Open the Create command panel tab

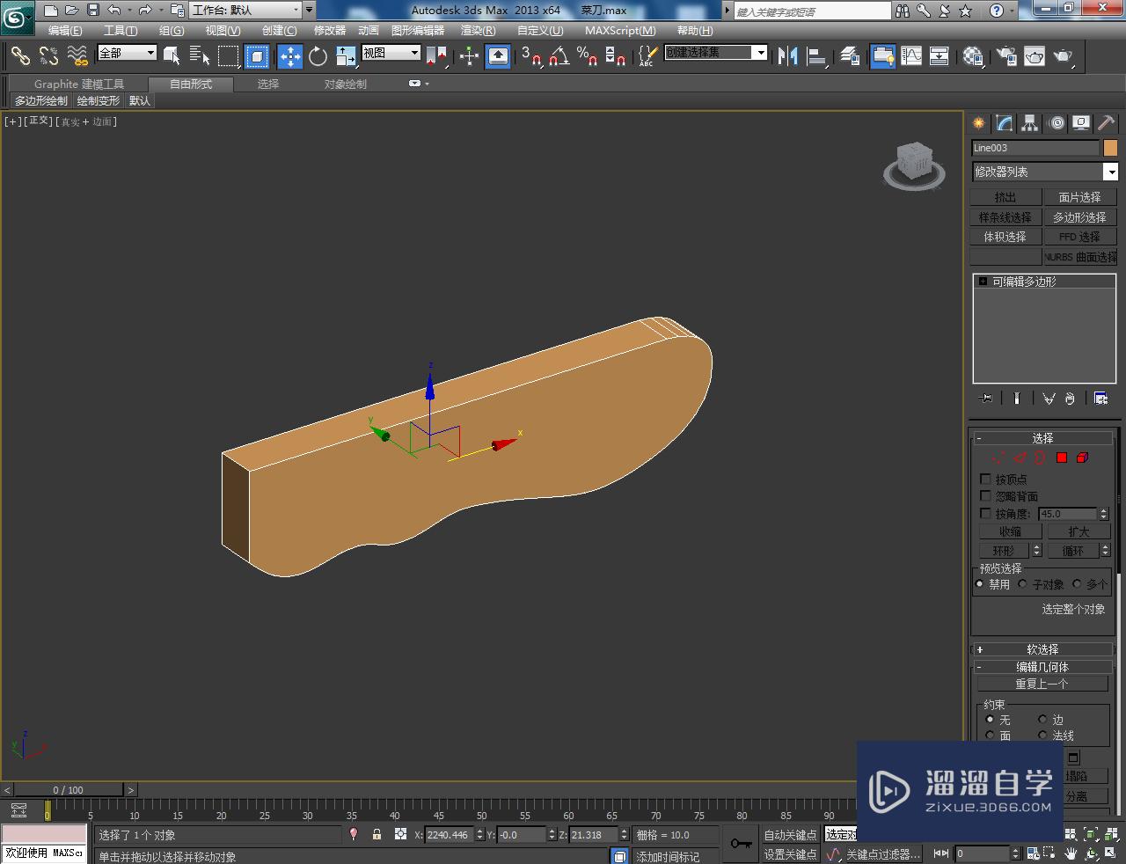979,123
